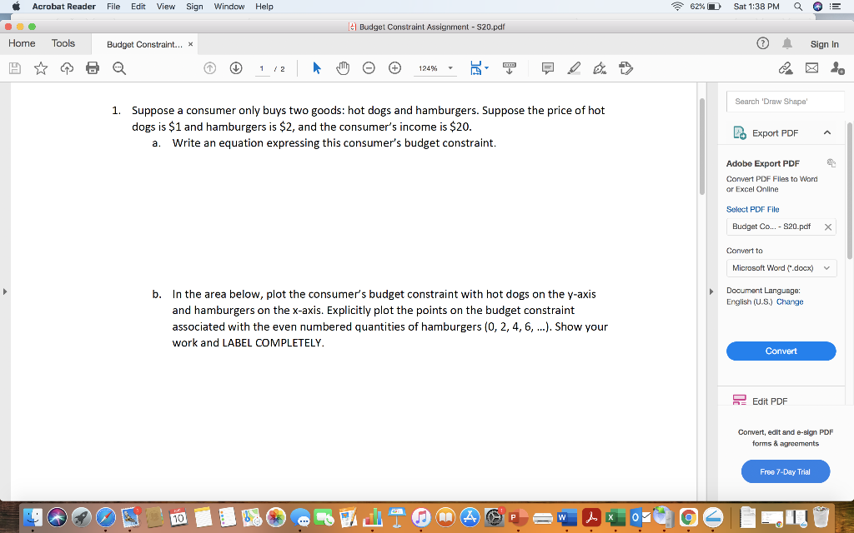The height and width of the screenshot is (533, 854).
Task: Click the Convert button
Action: pyautogui.click(x=781, y=351)
